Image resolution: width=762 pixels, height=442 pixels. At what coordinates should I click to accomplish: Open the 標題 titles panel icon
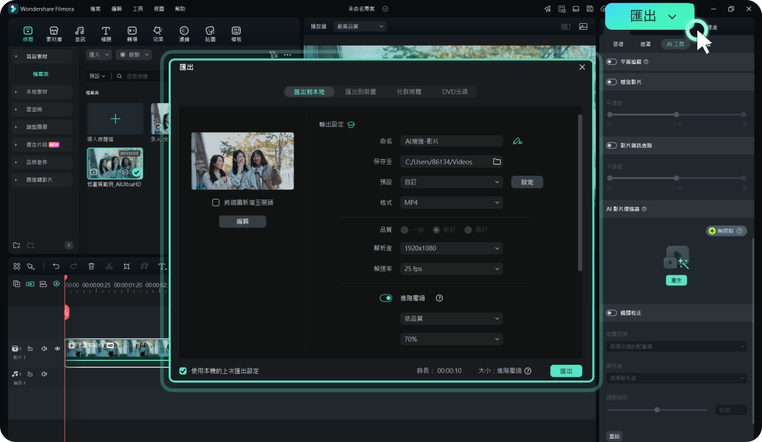106,34
